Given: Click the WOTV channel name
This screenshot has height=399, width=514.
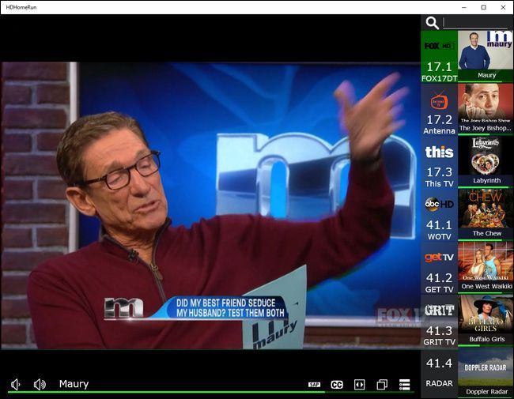Looking at the screenshot, I should coord(439,236).
